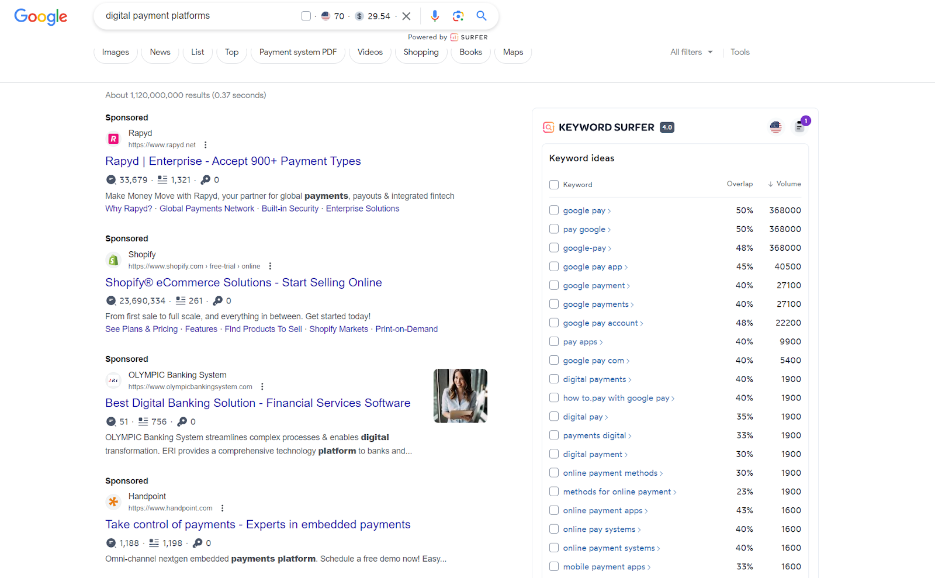The height and width of the screenshot is (578, 935).
Task: Click into the search input field
Action: click(199, 16)
